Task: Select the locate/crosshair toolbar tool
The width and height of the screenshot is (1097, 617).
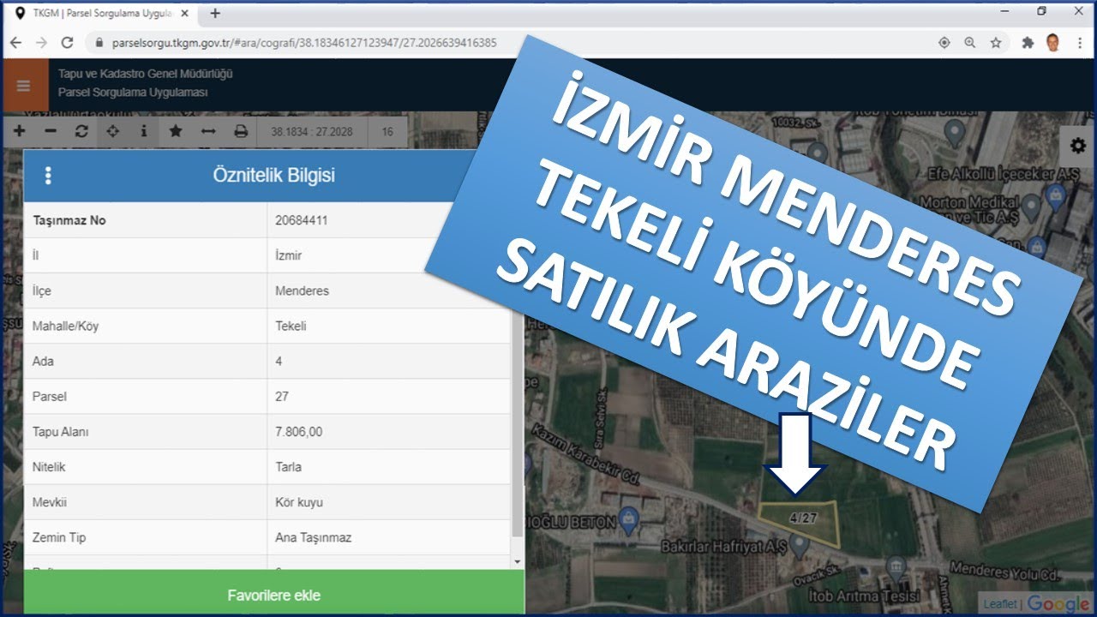Action: coord(112,132)
